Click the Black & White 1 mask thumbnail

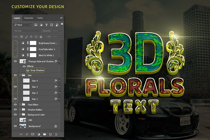coord(33,55)
